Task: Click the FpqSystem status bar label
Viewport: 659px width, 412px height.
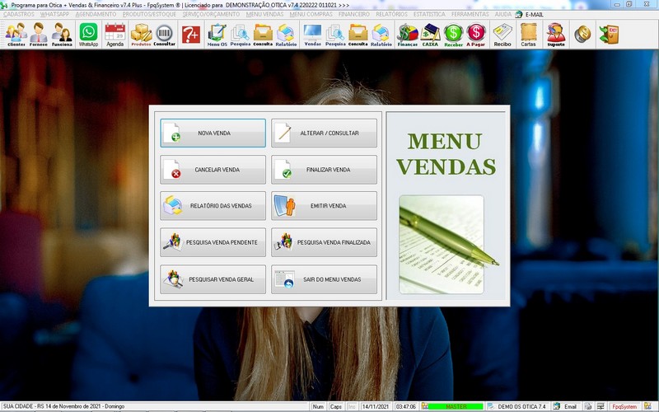Action: tap(624, 406)
